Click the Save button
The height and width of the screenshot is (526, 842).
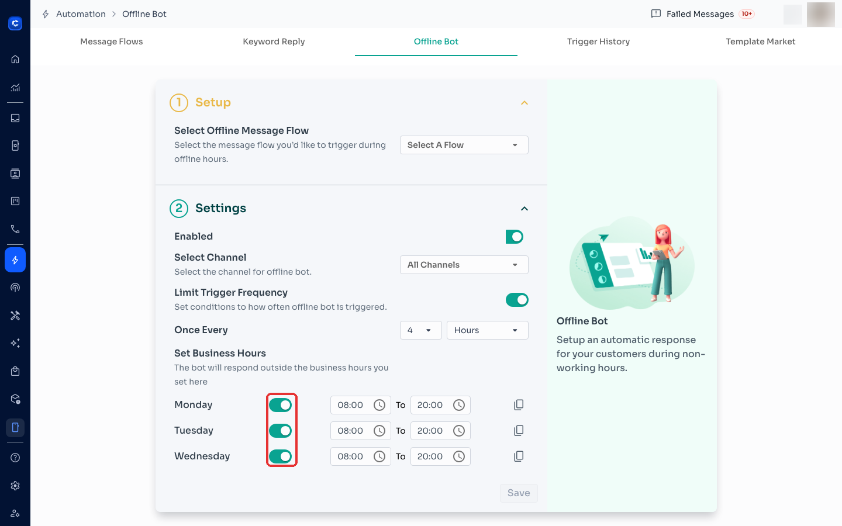(519, 493)
